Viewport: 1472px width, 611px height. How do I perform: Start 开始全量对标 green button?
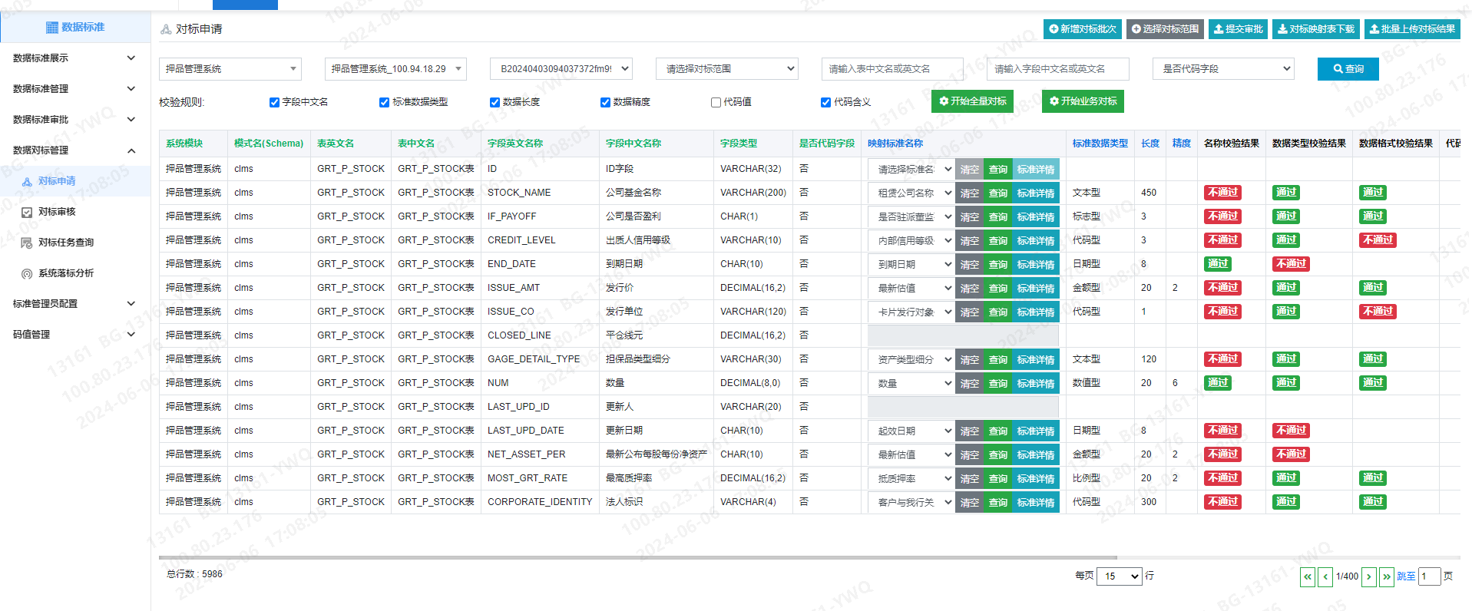[x=972, y=101]
